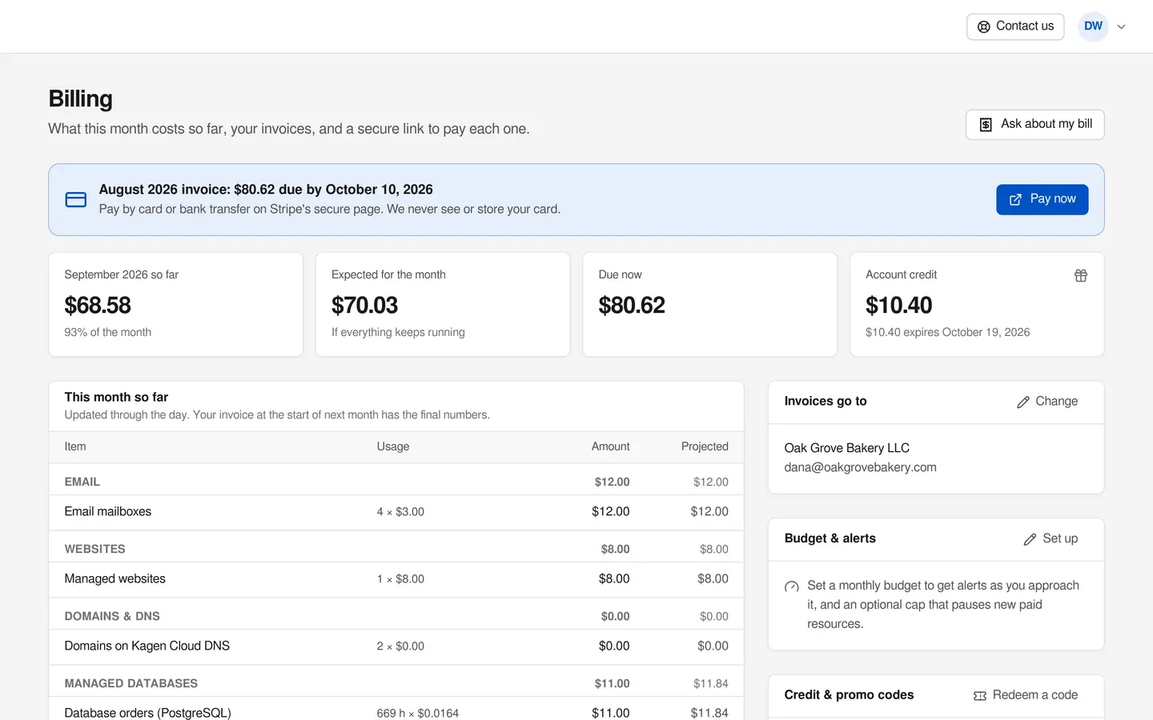Click dana@oakgrovebakery.com email address
Screen dimensions: 1153x720
(x=860, y=468)
